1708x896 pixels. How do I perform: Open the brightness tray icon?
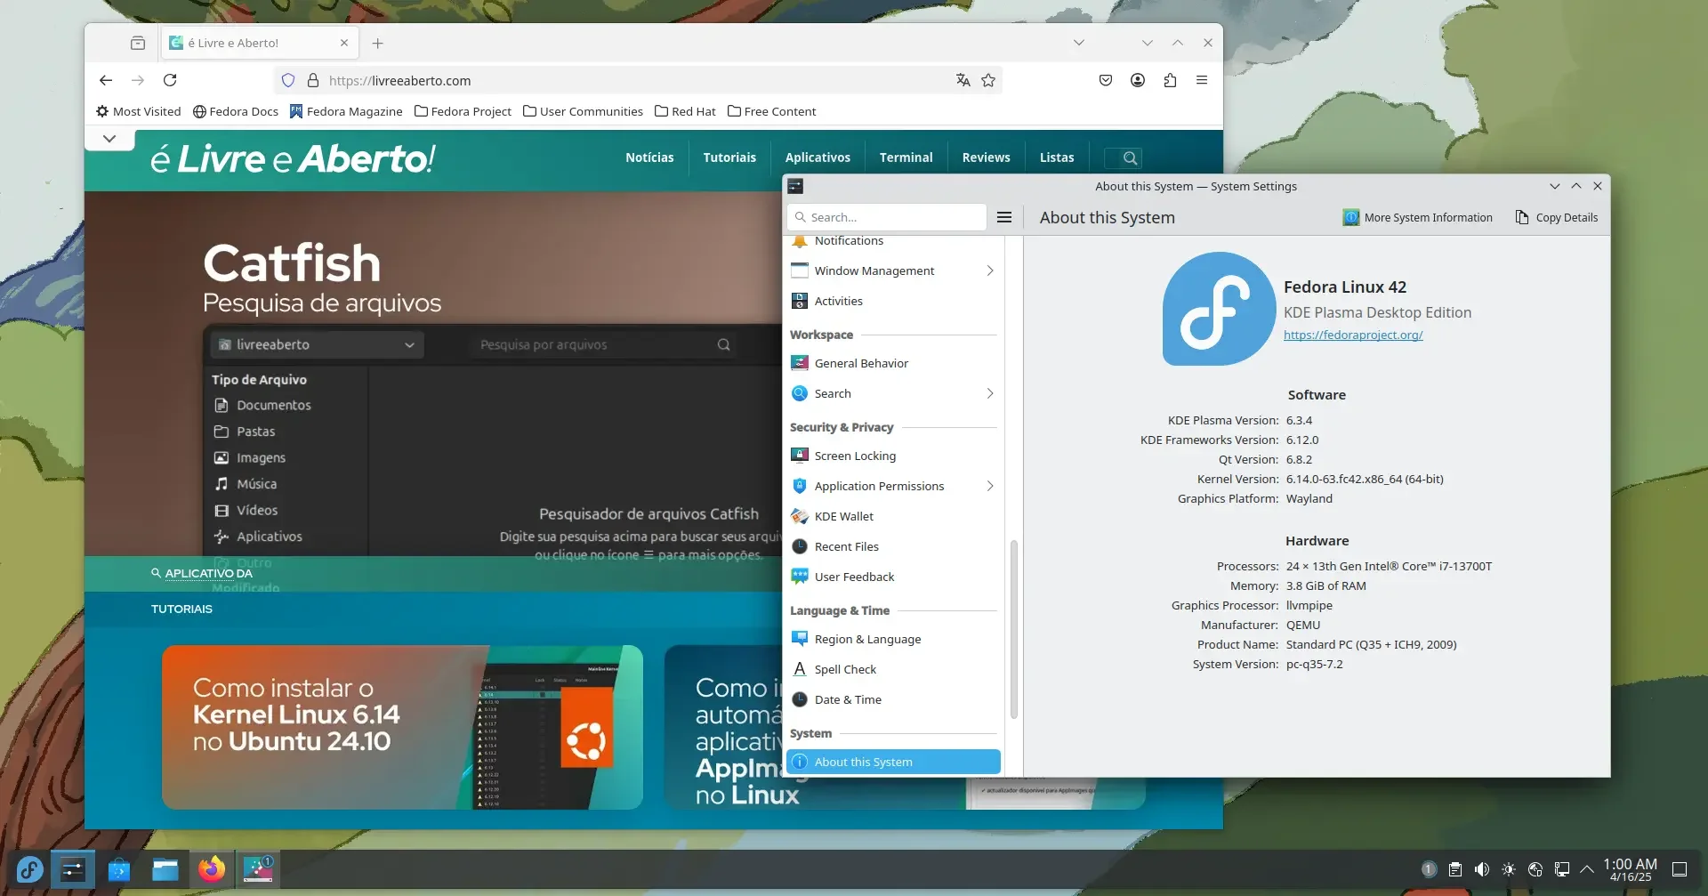[1509, 869]
